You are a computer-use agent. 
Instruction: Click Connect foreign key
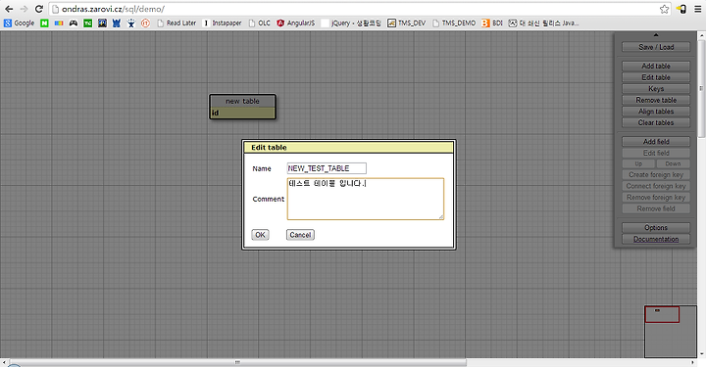click(656, 186)
